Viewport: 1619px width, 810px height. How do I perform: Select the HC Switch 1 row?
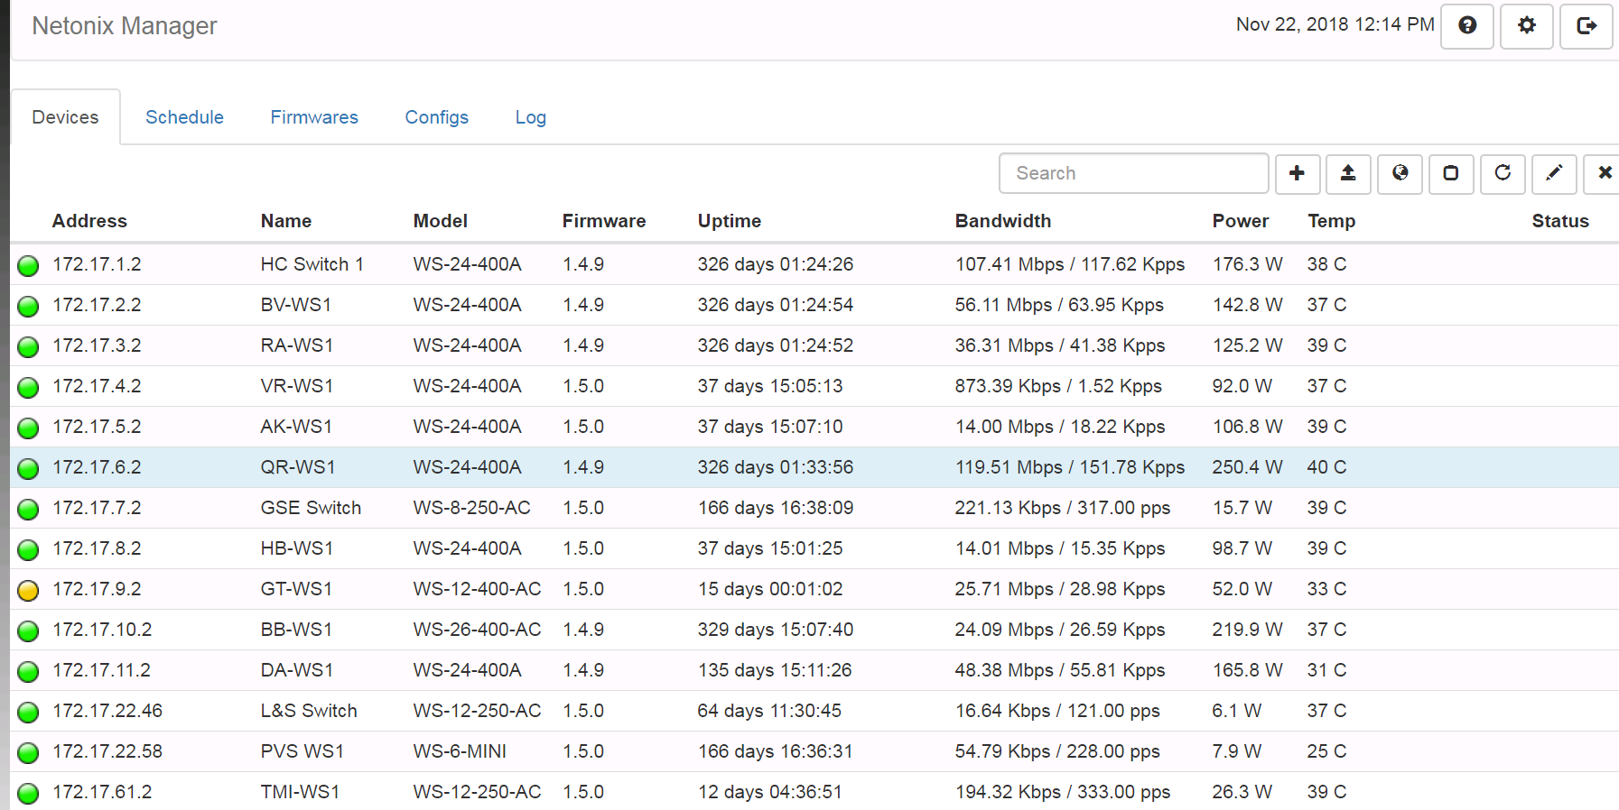click(312, 264)
